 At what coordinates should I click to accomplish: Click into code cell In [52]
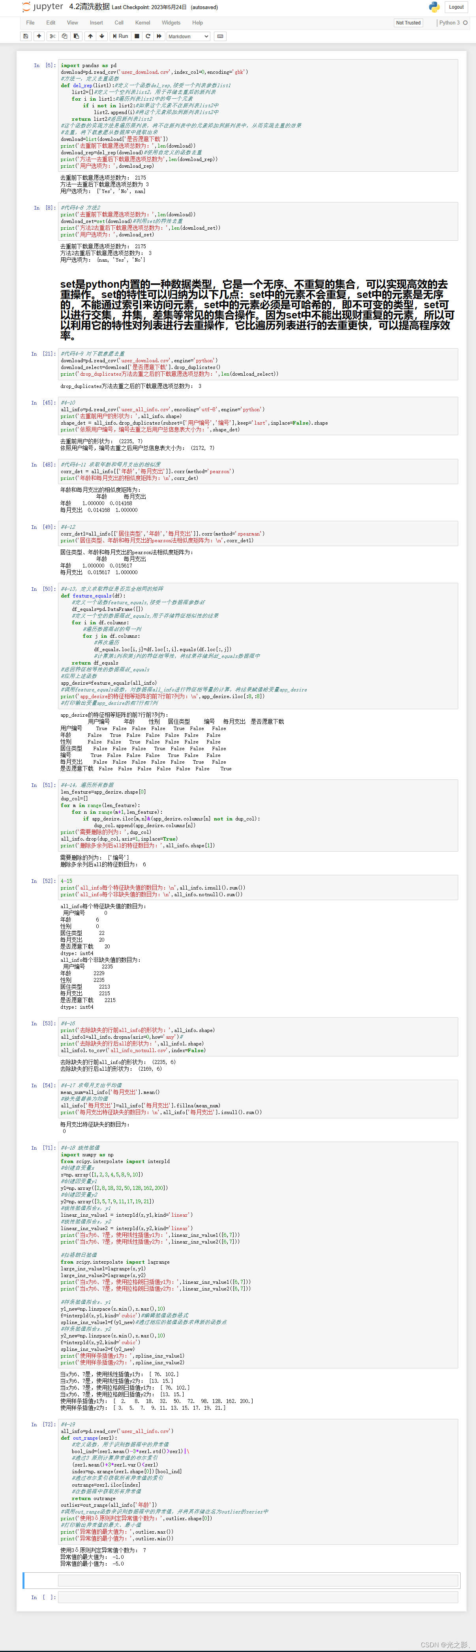(x=258, y=888)
